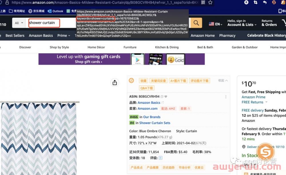The height and width of the screenshot is (175, 286).
Task: Expand the Prime nav dropdown
Action: (64, 36)
